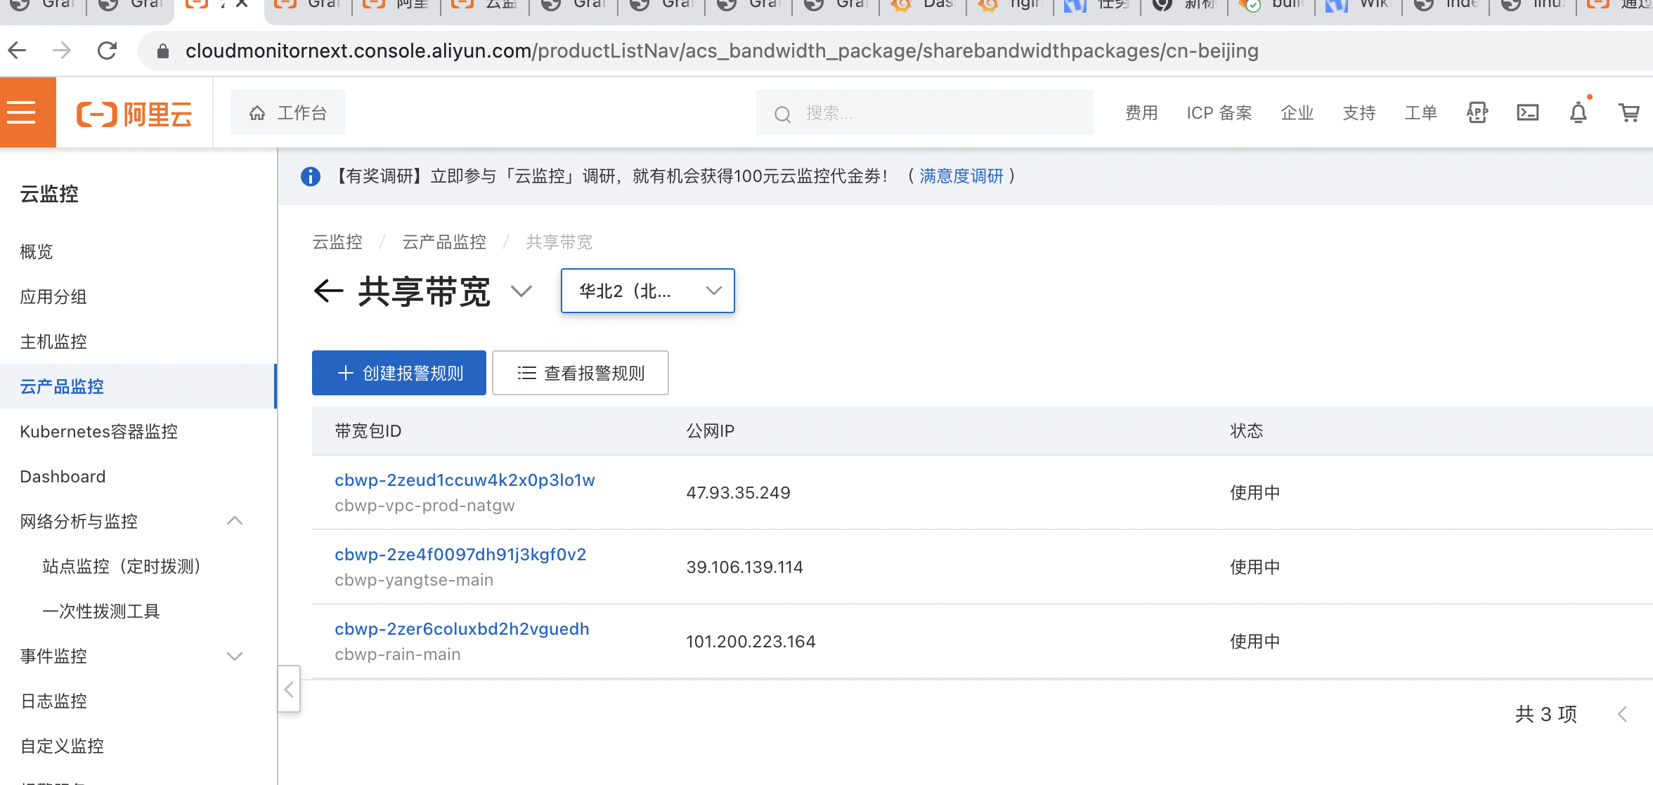Launch Cloud Shell terminal icon

[1528, 112]
